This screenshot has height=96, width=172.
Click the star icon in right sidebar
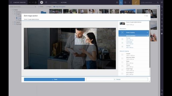(x=162, y=14)
